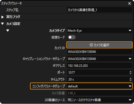This screenshot has height=104, width=134.
Task: Toggle the 仮想モード switch
Action: (x=72, y=37)
